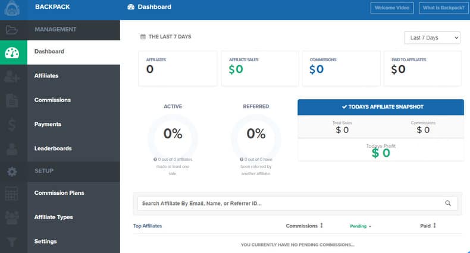Click the Referred 0% progress ring
The width and height of the screenshot is (470, 253).
coord(256,138)
